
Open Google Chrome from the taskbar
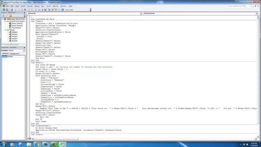[37, 144]
